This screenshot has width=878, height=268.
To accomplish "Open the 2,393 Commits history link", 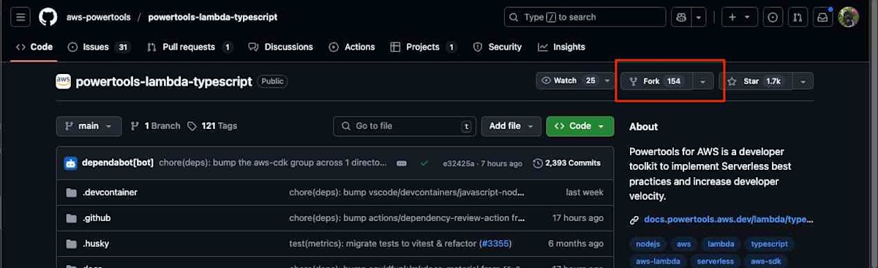I will pyautogui.click(x=567, y=163).
